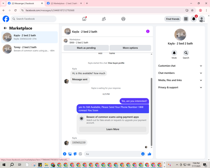Open conversation information purple icon
The width and height of the screenshot is (210, 168).
click(148, 31)
